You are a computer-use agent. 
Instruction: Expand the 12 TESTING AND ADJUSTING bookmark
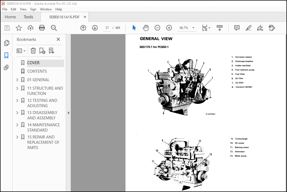17,101
